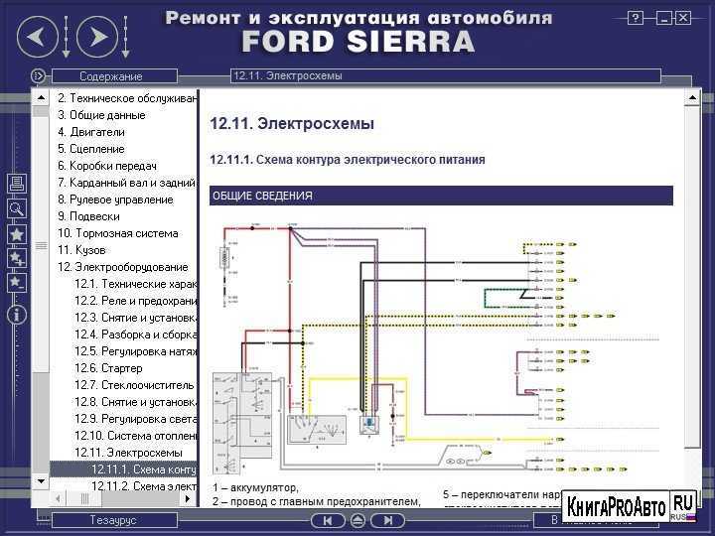Open info icon in sidebar
Screen dimensions: 715x536
(17, 315)
